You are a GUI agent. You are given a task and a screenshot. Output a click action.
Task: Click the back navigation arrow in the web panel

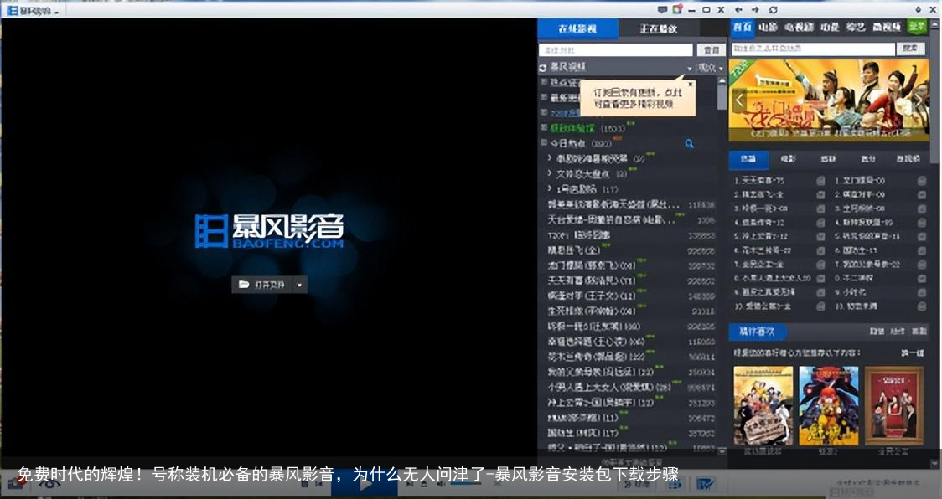point(738,8)
